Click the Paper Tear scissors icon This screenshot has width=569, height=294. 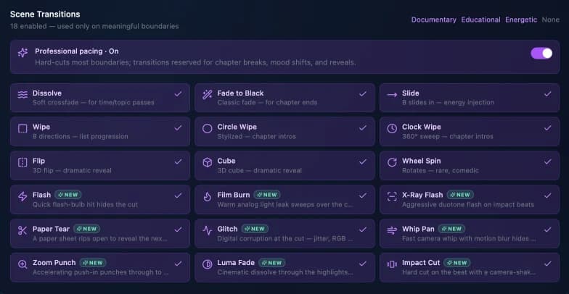tap(22, 230)
